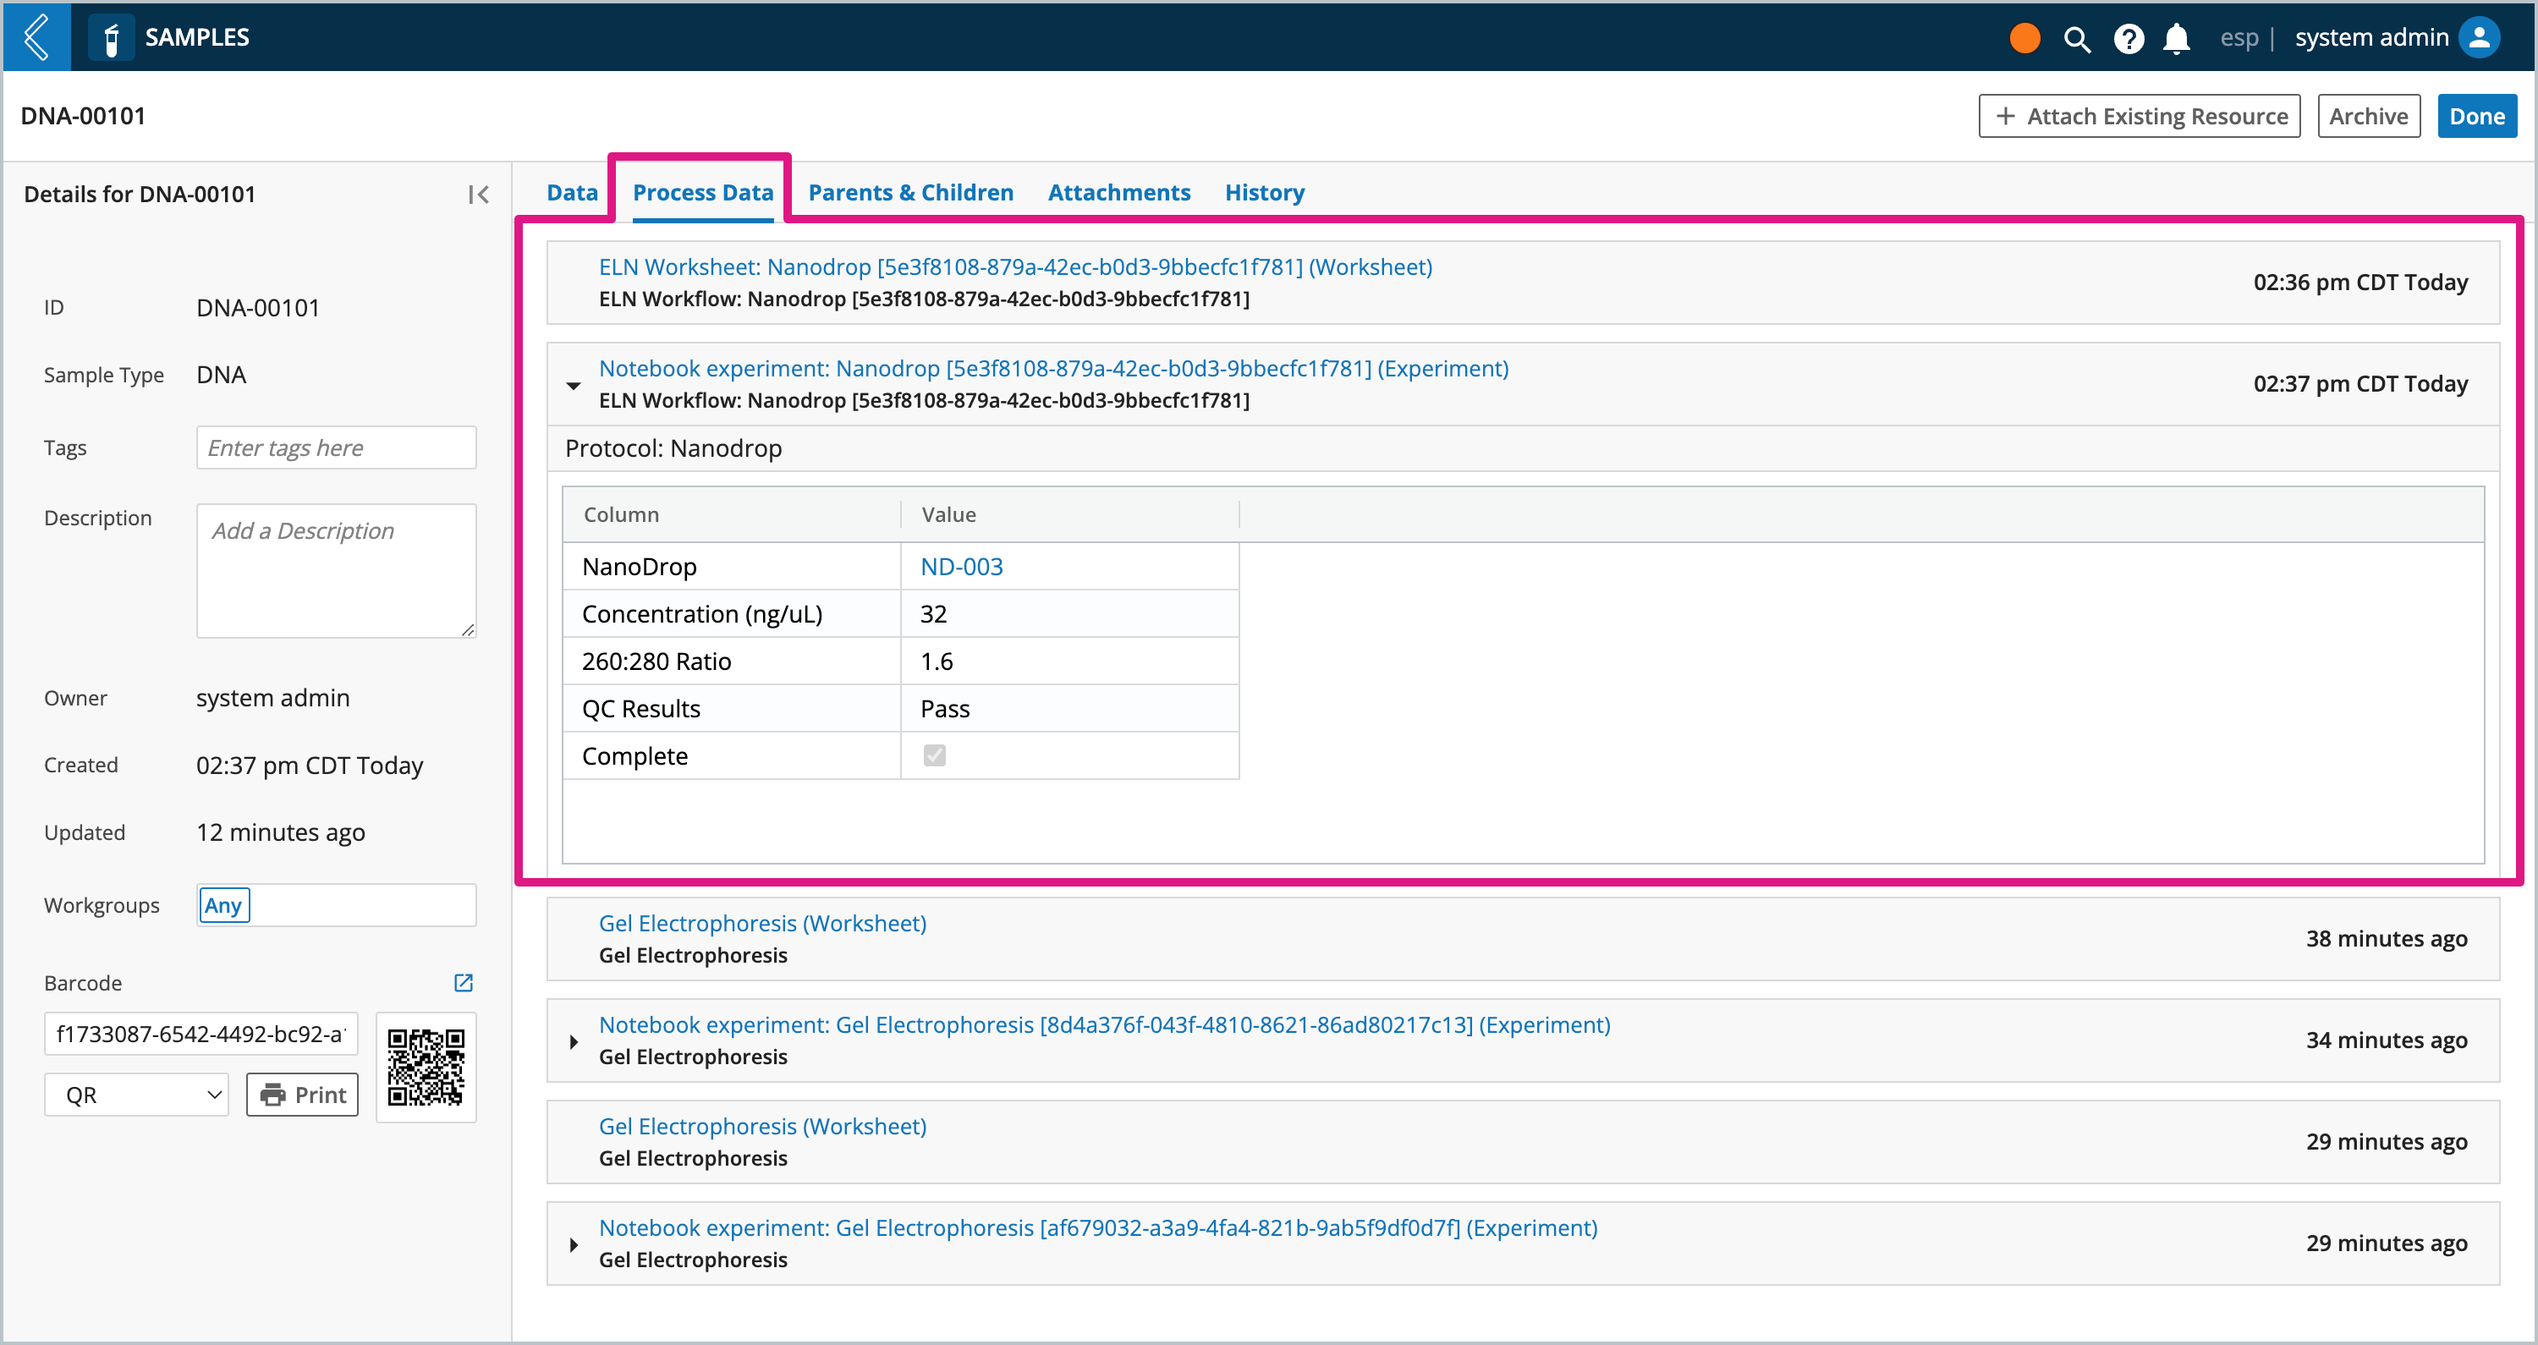This screenshot has width=2538, height=1345.
Task: Click the Samples test tube icon
Action: (x=112, y=37)
